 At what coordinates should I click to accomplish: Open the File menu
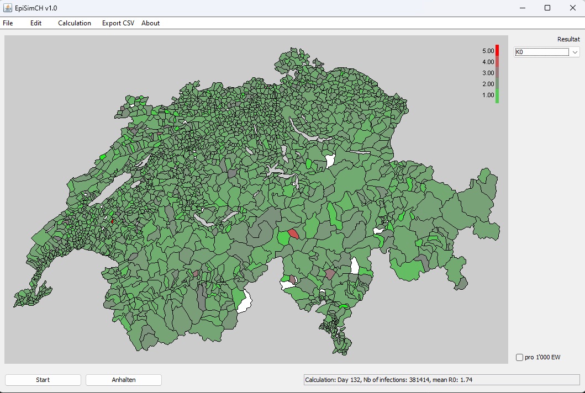coord(8,23)
